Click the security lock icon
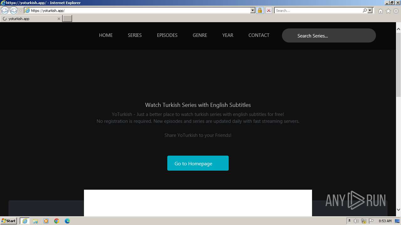The width and height of the screenshot is (401, 225). click(x=260, y=11)
